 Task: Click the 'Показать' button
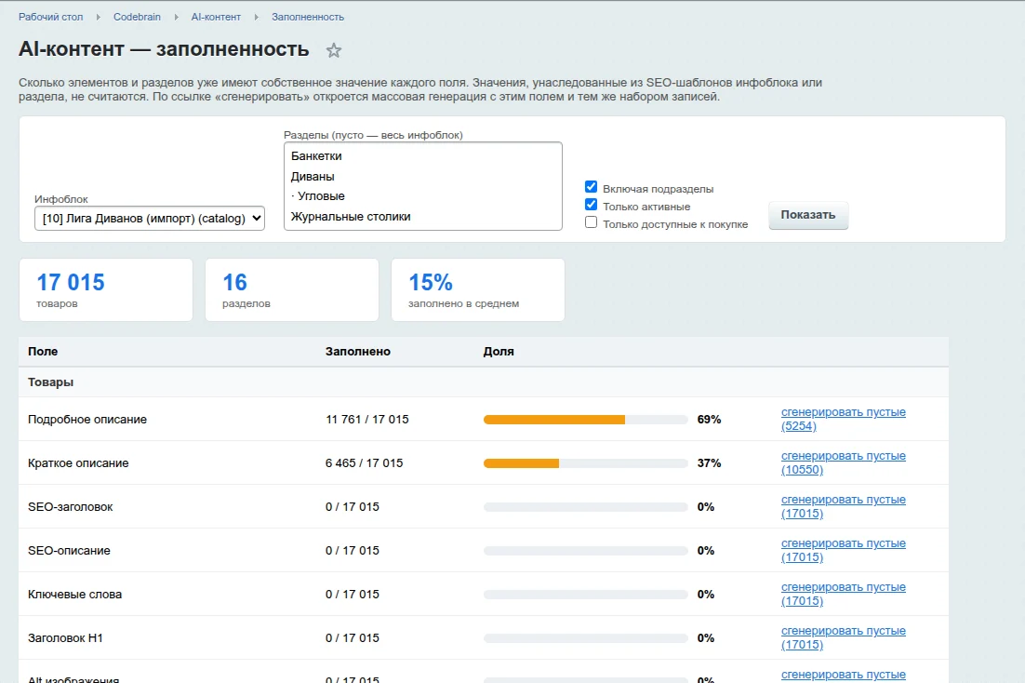808,215
